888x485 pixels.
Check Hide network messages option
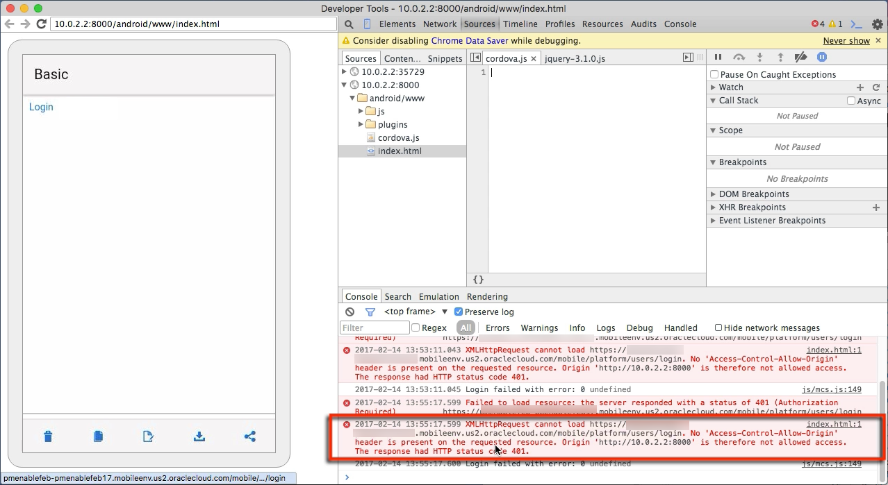point(718,328)
